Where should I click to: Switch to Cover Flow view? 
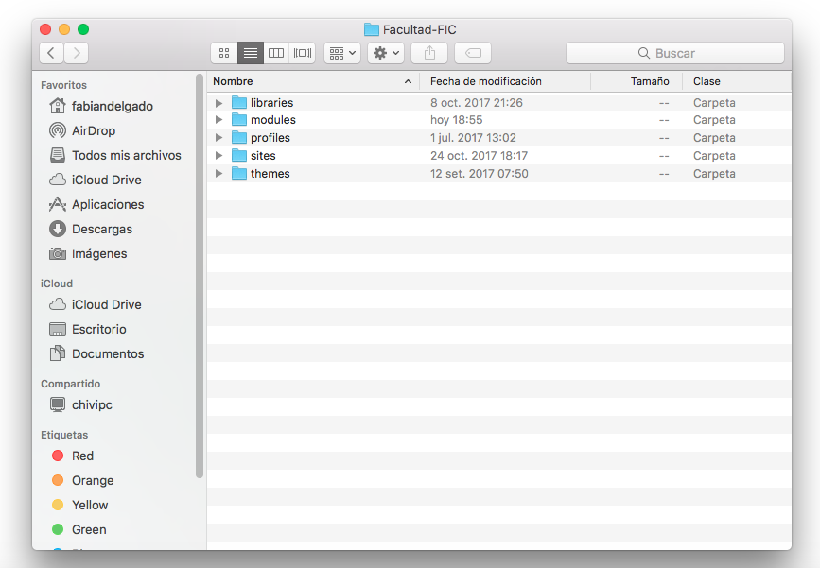coord(303,53)
